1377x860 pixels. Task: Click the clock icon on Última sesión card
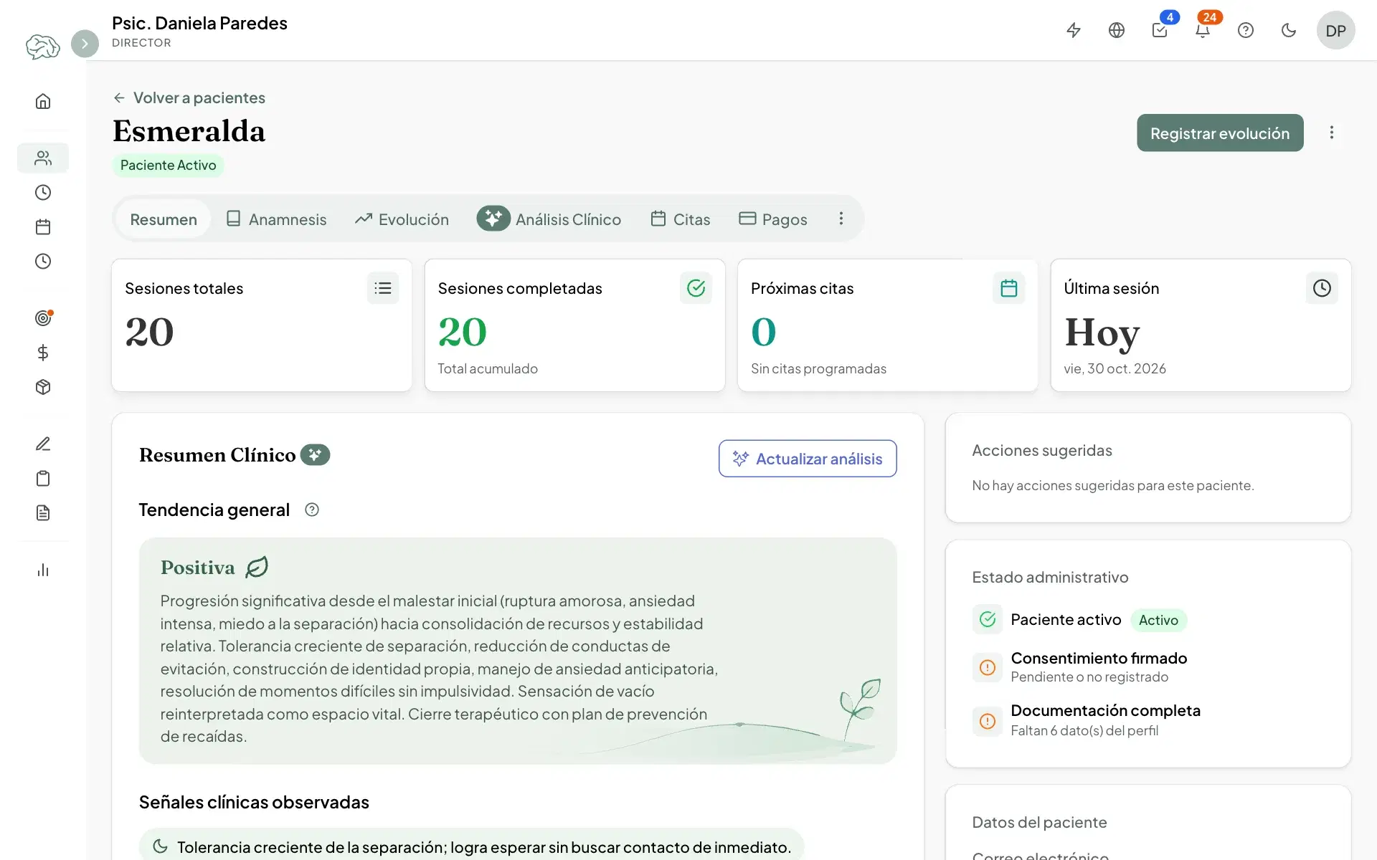[x=1322, y=288]
